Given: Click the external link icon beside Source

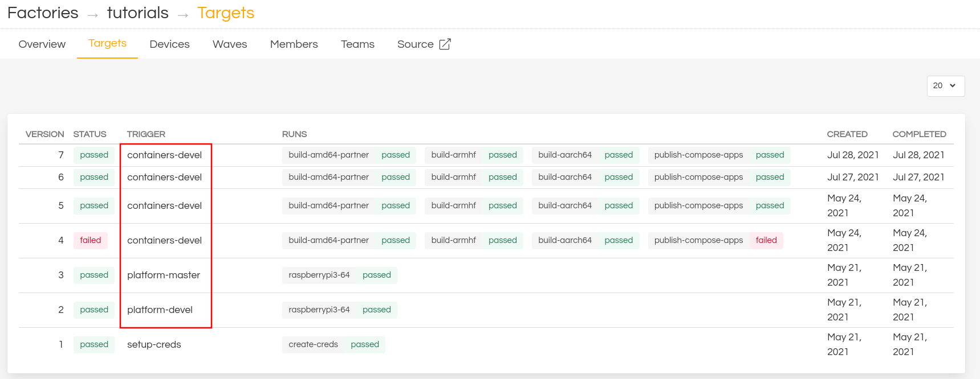Looking at the screenshot, I should pos(445,44).
